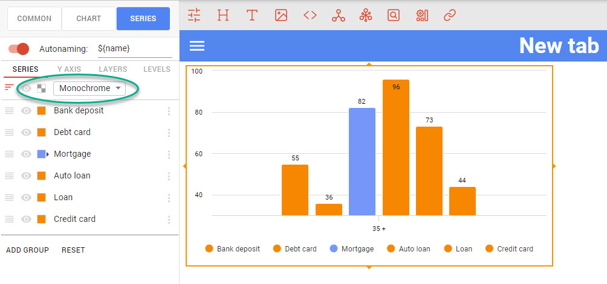
Task: Click the RESET button
Action: 73,250
